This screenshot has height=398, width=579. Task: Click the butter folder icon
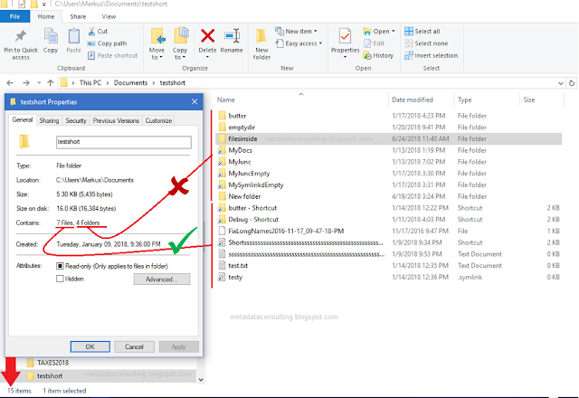tap(222, 116)
